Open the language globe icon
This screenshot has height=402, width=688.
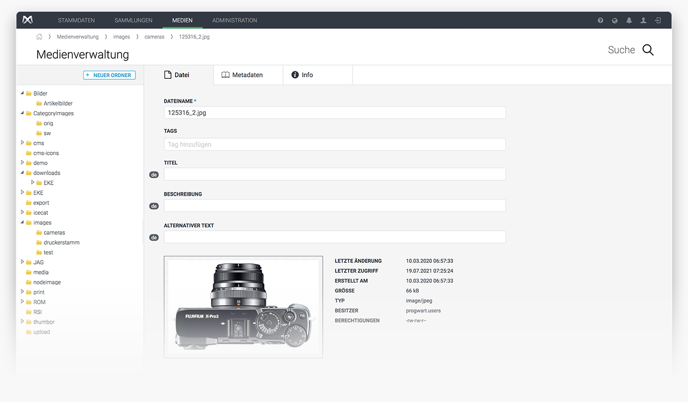pyautogui.click(x=614, y=21)
